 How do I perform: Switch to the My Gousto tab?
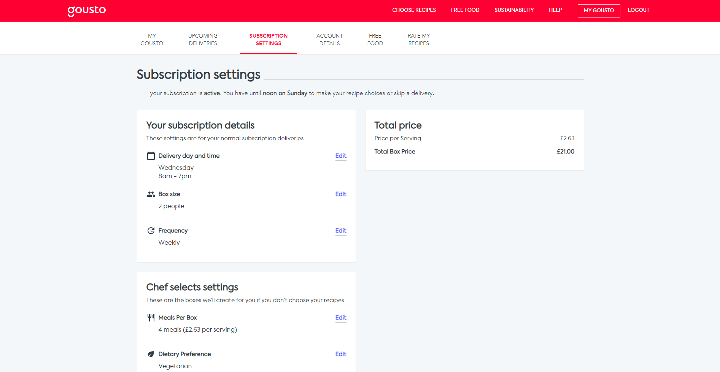coord(152,40)
